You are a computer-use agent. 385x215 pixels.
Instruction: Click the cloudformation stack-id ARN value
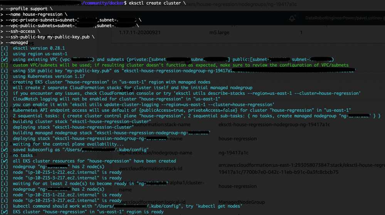click(301, 169)
